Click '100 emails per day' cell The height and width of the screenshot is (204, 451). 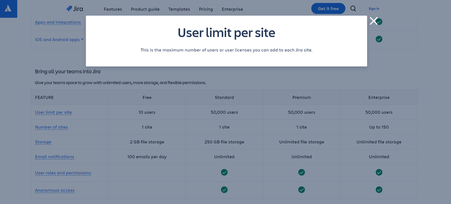coord(147,157)
